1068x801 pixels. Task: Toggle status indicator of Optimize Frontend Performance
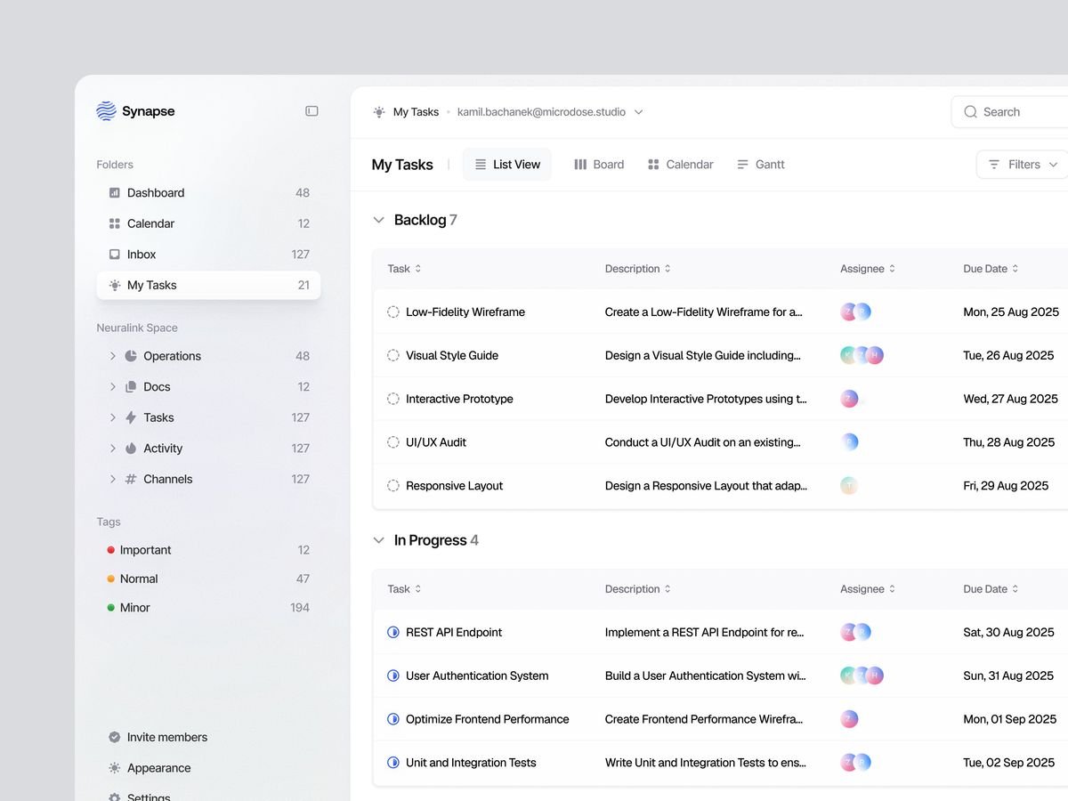(x=393, y=719)
